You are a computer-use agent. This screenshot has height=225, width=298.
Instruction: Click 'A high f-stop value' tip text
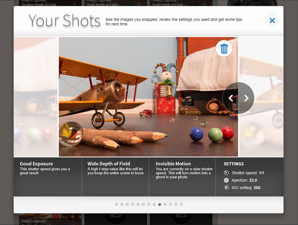(x=116, y=171)
